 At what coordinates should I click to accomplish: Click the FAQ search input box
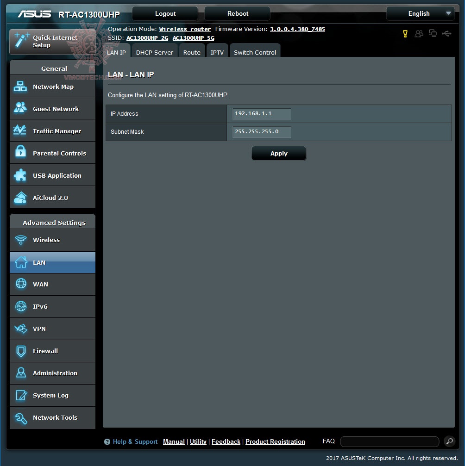click(390, 441)
